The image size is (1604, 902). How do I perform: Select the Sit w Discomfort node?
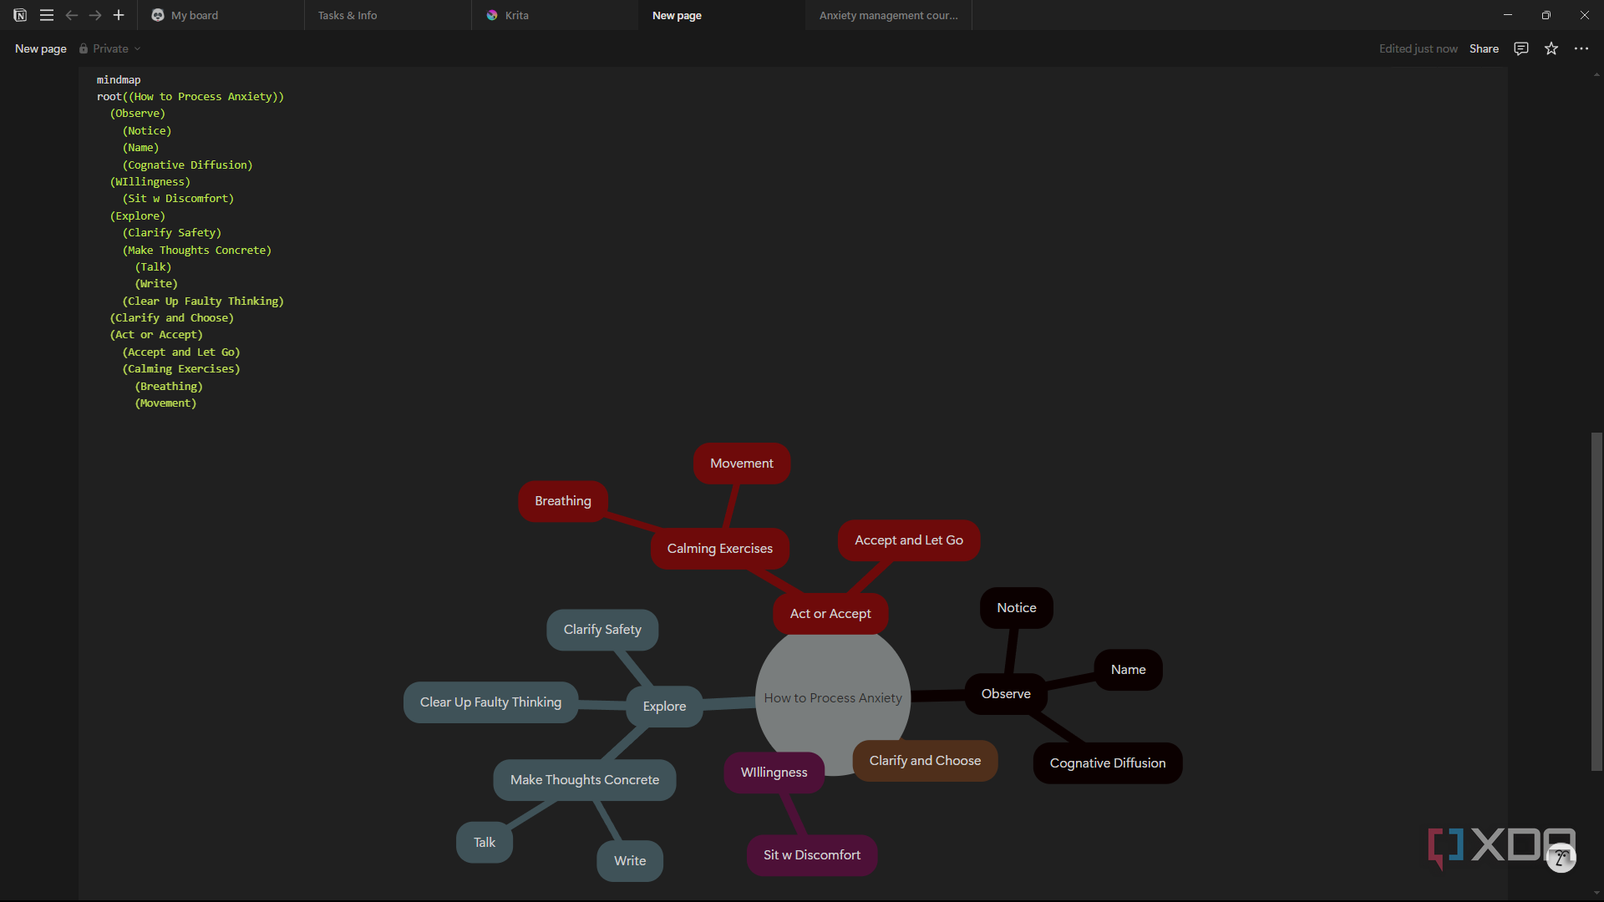[812, 855]
